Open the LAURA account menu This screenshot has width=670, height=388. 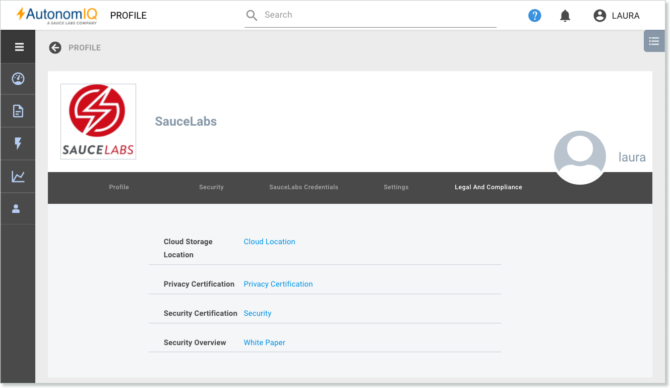tap(617, 16)
